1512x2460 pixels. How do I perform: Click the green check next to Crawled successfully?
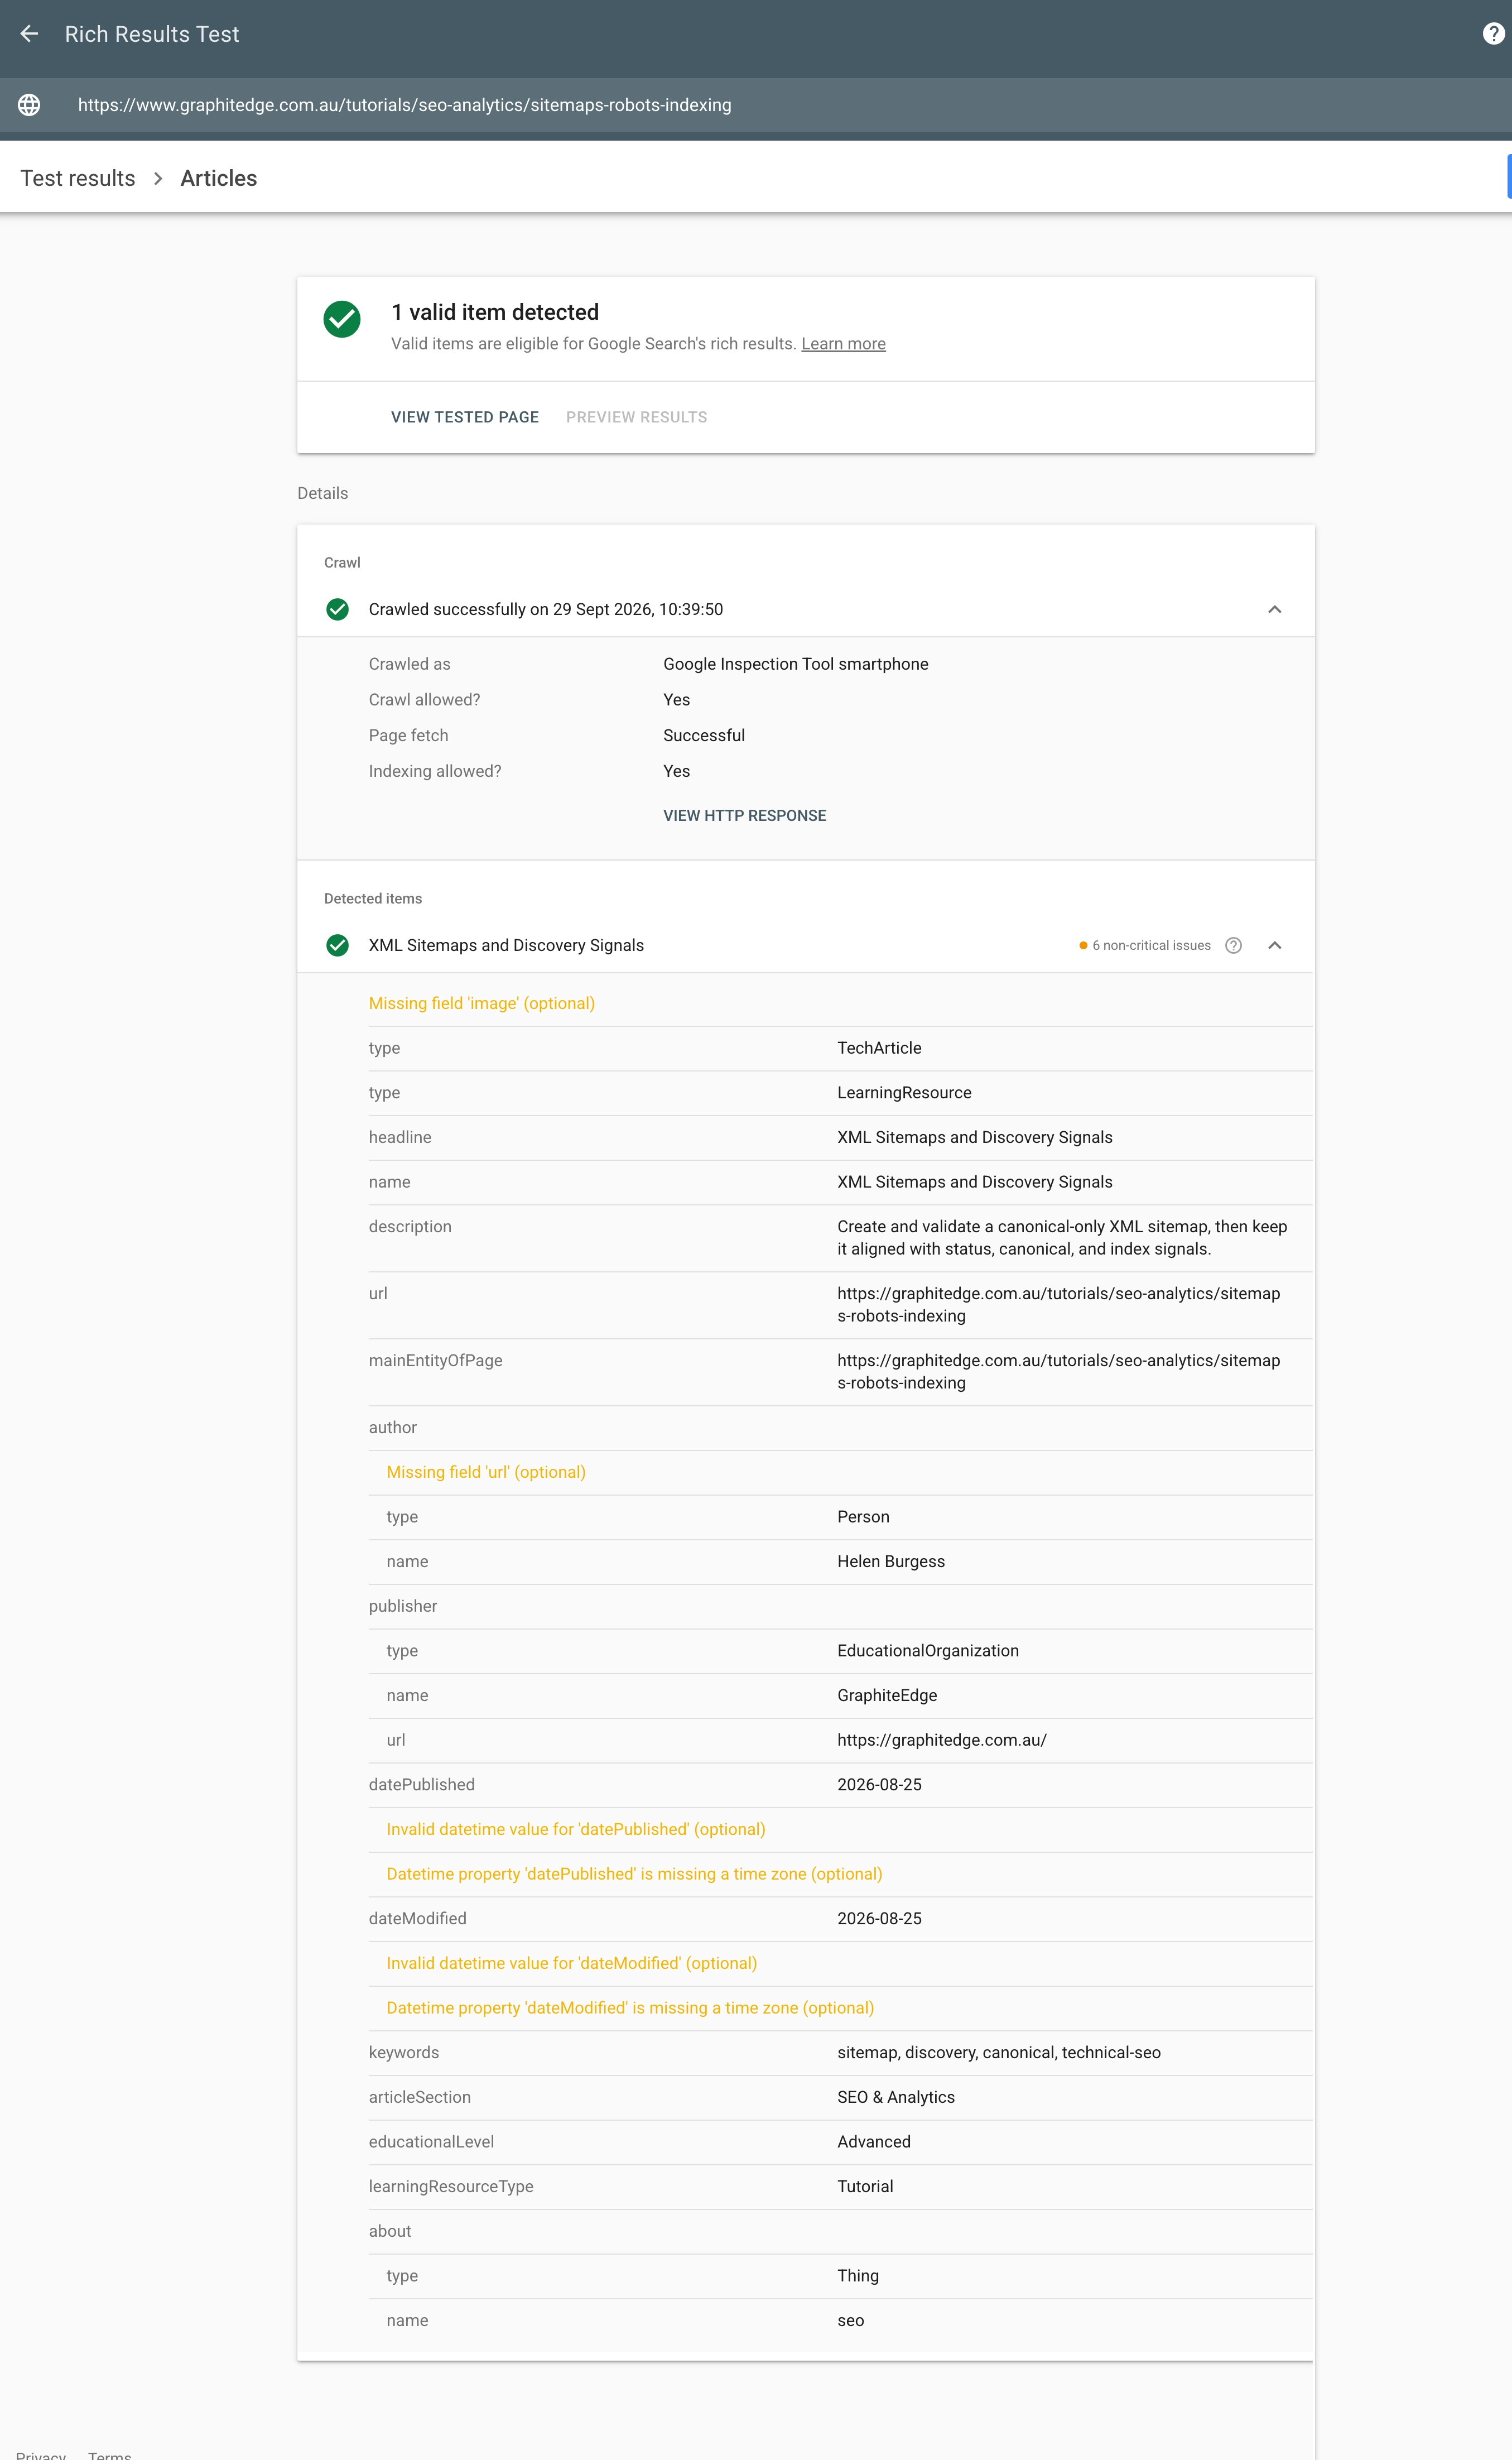coord(338,609)
